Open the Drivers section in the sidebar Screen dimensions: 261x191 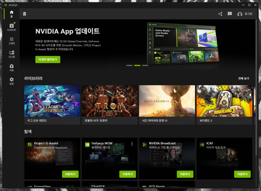11,27
